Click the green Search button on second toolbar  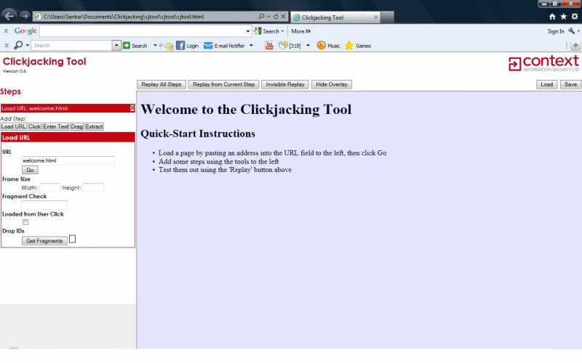(x=135, y=46)
